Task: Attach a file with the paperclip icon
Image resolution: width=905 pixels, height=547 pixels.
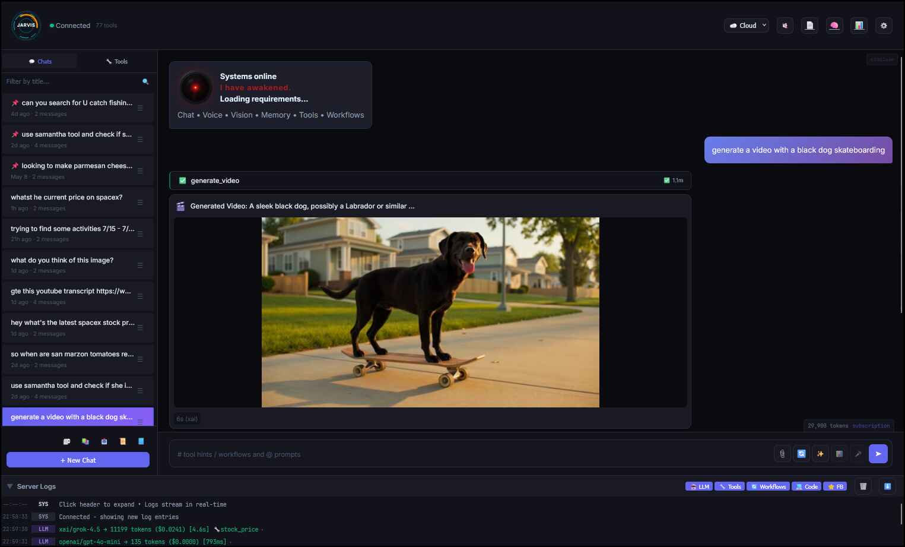Action: [782, 454]
